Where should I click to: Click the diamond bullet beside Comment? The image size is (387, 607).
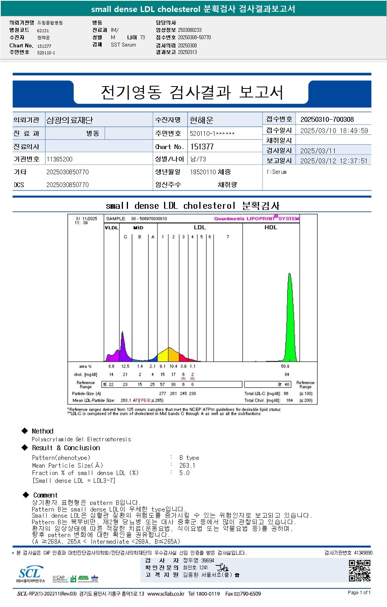[x=26, y=495]
